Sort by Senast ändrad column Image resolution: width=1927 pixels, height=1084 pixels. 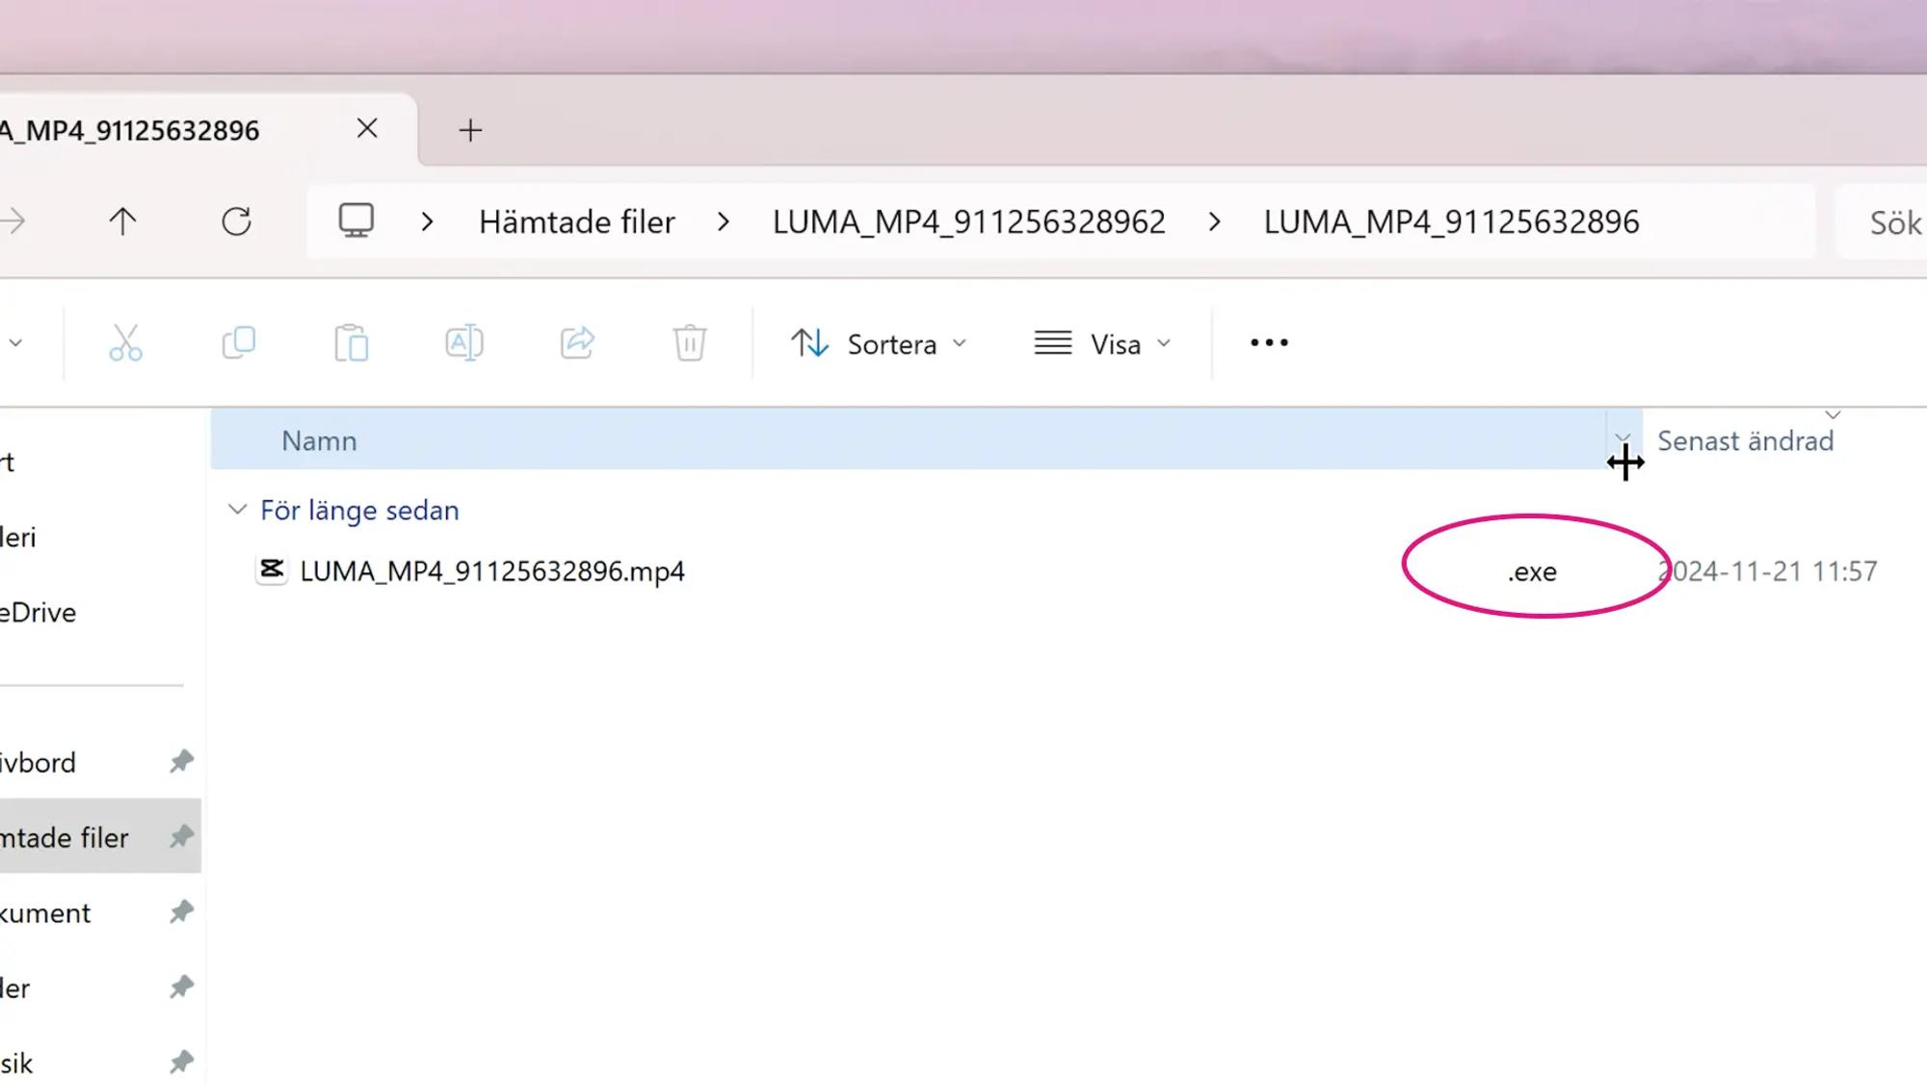coord(1745,441)
